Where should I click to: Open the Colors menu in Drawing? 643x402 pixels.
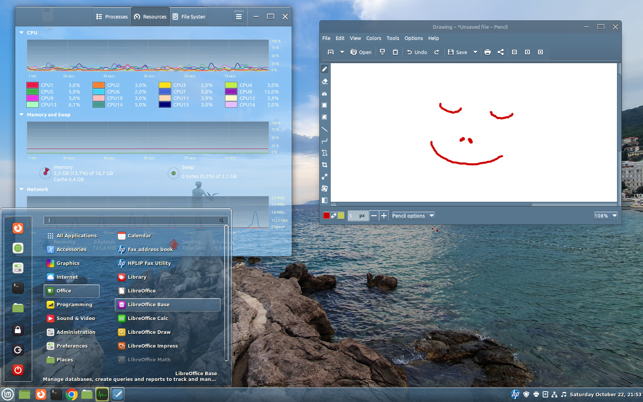pyautogui.click(x=374, y=38)
